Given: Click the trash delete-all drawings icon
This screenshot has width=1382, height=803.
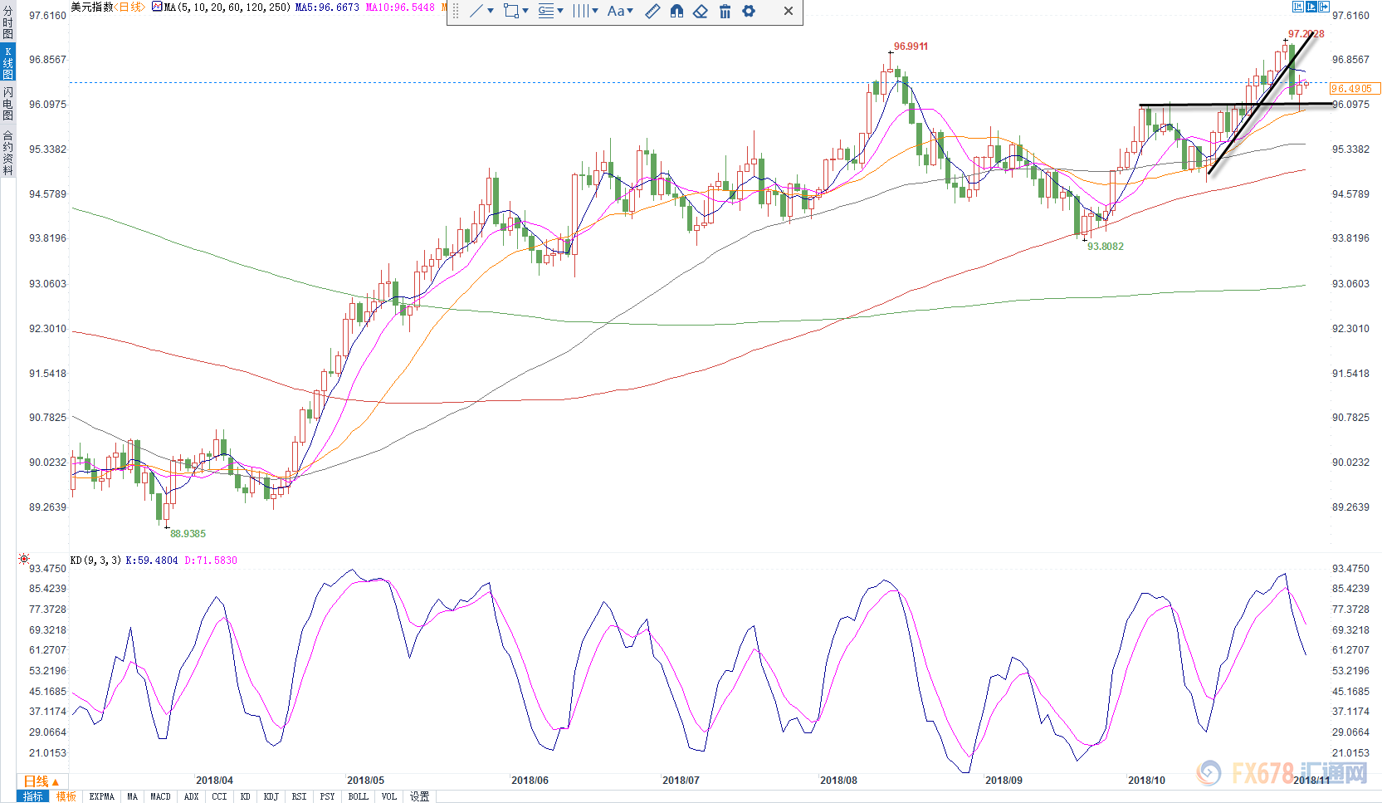Looking at the screenshot, I should coord(725,11).
